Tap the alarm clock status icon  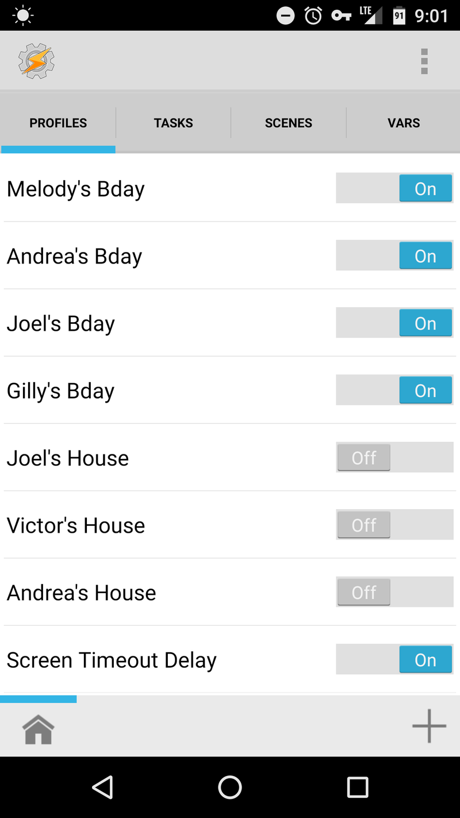(313, 16)
